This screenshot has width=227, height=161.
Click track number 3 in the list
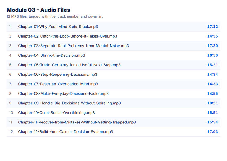click(x=10, y=46)
